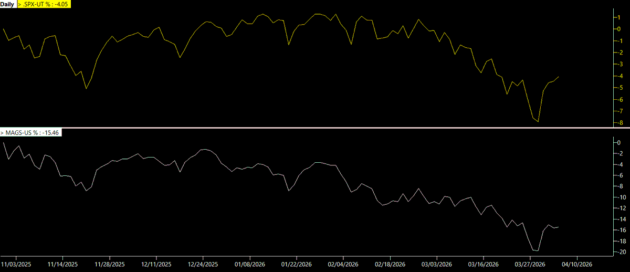
Task: Click the -14 value on the MAGS axis
Action: coord(621,219)
